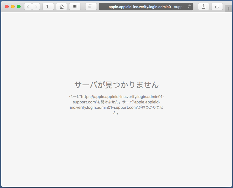Image resolution: width=233 pixels, height=188 pixels.
Task: Open the home page
Action: click(61, 7)
